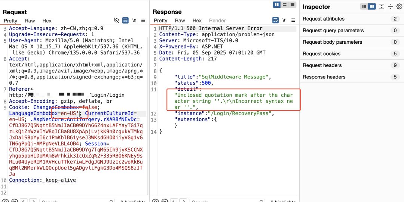Click the Server: Microsoft-IIS/10.0 line
The width and height of the screenshot is (404, 202).
[199, 40]
